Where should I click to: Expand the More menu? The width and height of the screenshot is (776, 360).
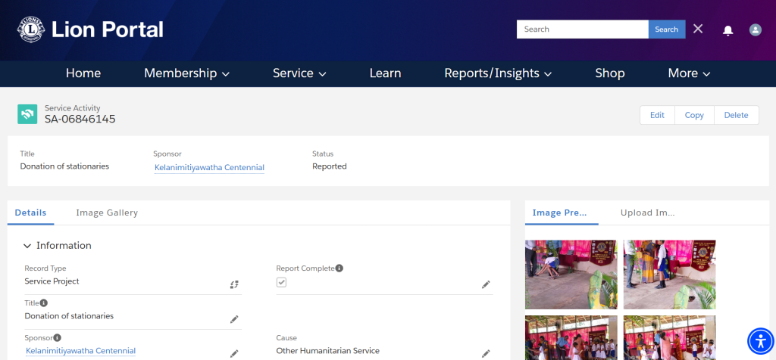tap(689, 73)
